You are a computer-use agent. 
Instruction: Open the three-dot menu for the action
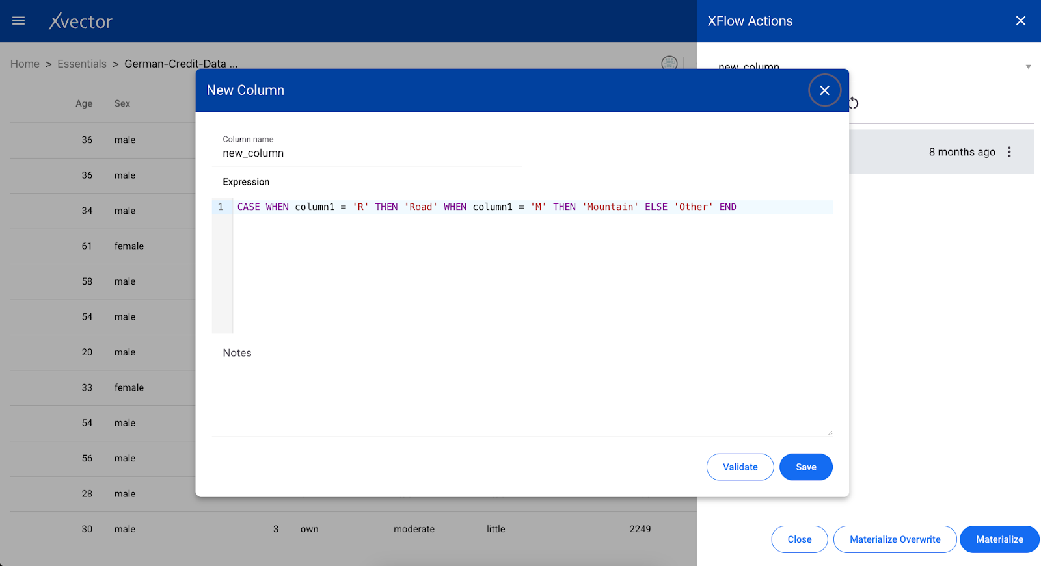(x=1009, y=152)
